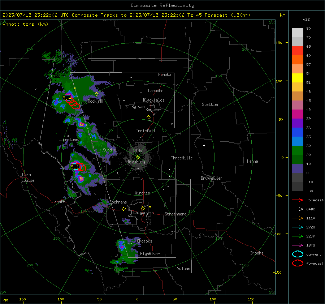Click the Brooks town label
Screen dimensions: 325x304
coord(257,253)
